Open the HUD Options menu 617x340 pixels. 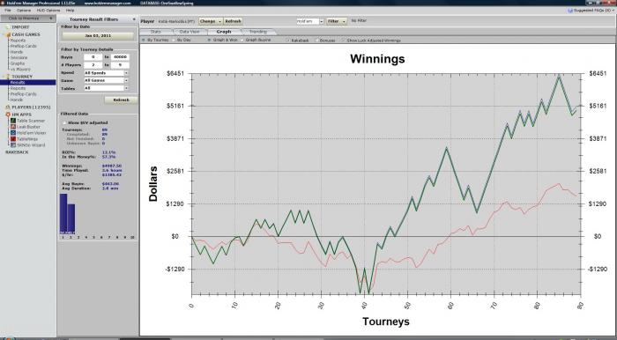tap(48, 11)
